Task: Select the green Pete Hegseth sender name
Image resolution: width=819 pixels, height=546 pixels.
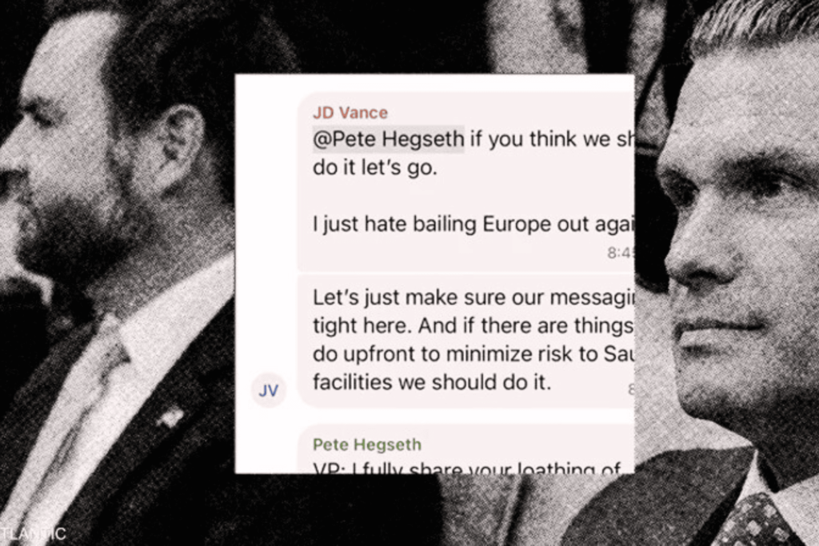Action: click(x=366, y=444)
